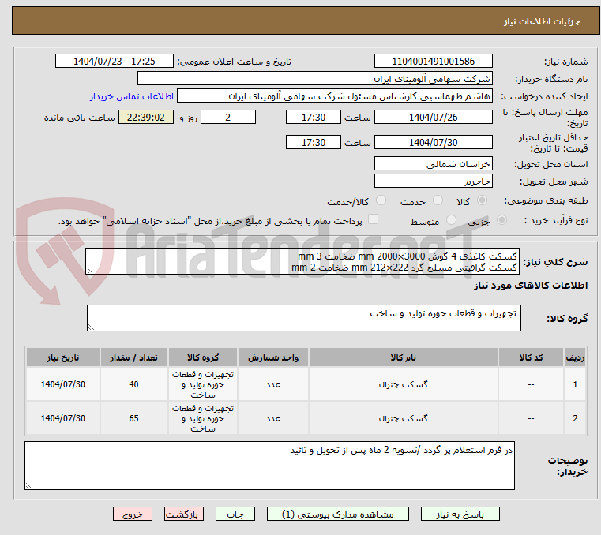
Task: Click the announcement date field 1404/07/23 - 17:25
Action: pos(115,62)
